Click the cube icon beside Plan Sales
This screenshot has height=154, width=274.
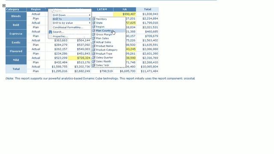tap(94, 38)
